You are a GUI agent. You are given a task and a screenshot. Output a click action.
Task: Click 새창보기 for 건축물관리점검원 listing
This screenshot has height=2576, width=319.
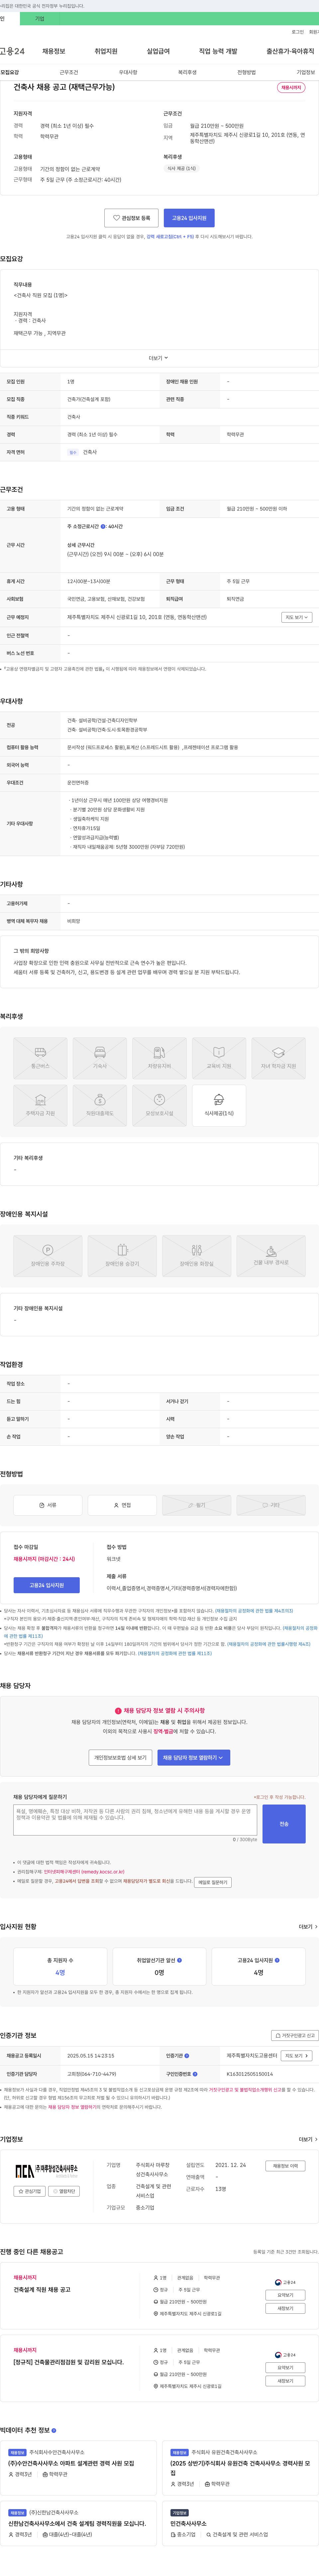point(285,2381)
